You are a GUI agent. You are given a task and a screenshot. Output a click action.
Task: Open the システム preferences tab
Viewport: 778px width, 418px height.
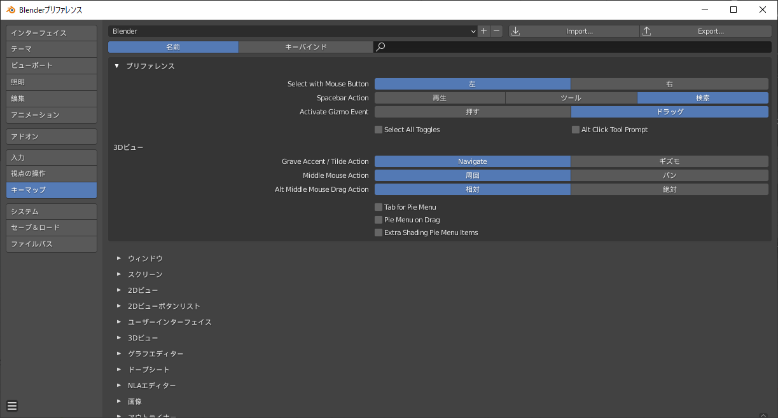(52, 212)
